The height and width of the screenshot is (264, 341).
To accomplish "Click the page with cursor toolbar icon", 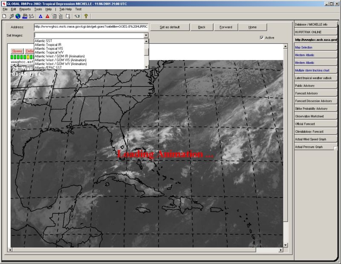I will [x=68, y=16].
